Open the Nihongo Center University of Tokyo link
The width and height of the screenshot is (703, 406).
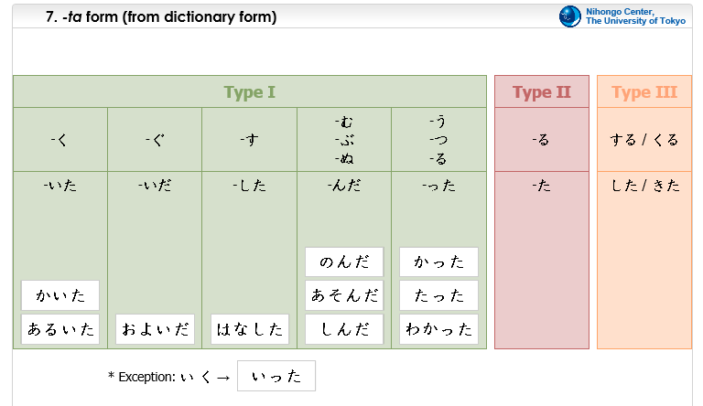click(x=635, y=16)
